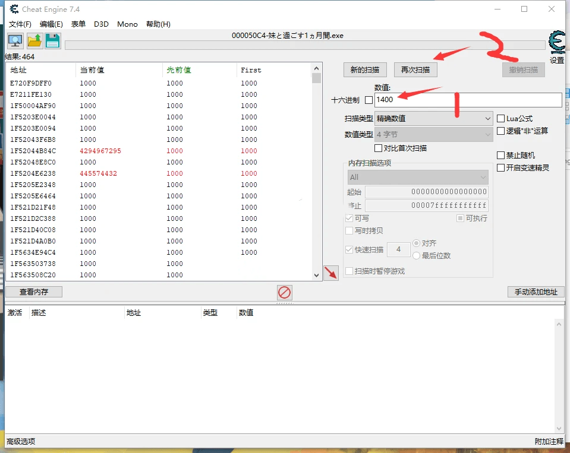Expand the 扫描类型 dropdown
The image size is (570, 453).
[x=433, y=119]
